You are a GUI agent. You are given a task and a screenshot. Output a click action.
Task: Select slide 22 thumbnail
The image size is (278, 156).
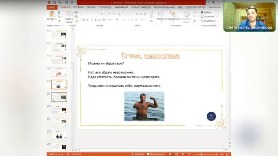(x=59, y=122)
